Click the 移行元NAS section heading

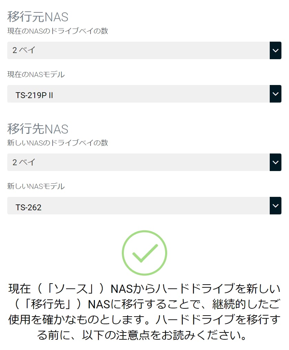click(38, 17)
